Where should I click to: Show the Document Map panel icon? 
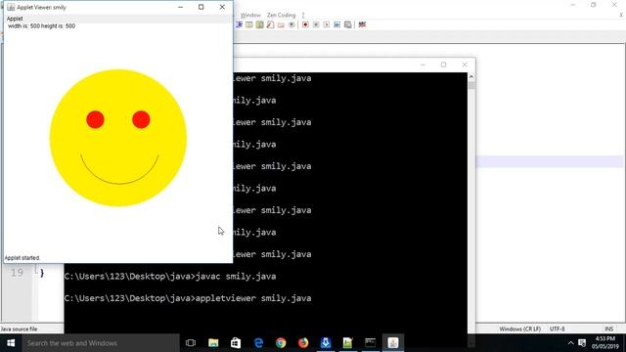tap(260, 24)
